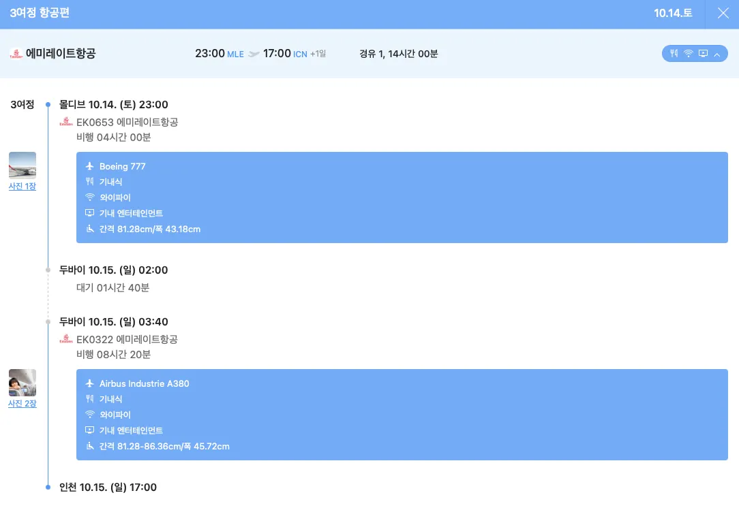
Task: Click the 비행 04시간 00분 duration text
Action: click(x=114, y=137)
